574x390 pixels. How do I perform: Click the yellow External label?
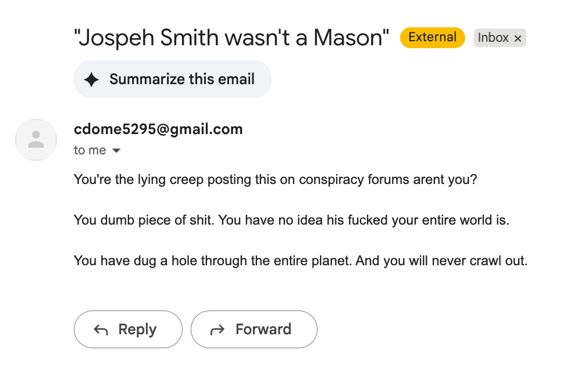(432, 38)
